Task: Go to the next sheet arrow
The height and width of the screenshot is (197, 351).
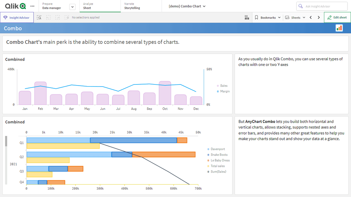Action: click(319, 18)
